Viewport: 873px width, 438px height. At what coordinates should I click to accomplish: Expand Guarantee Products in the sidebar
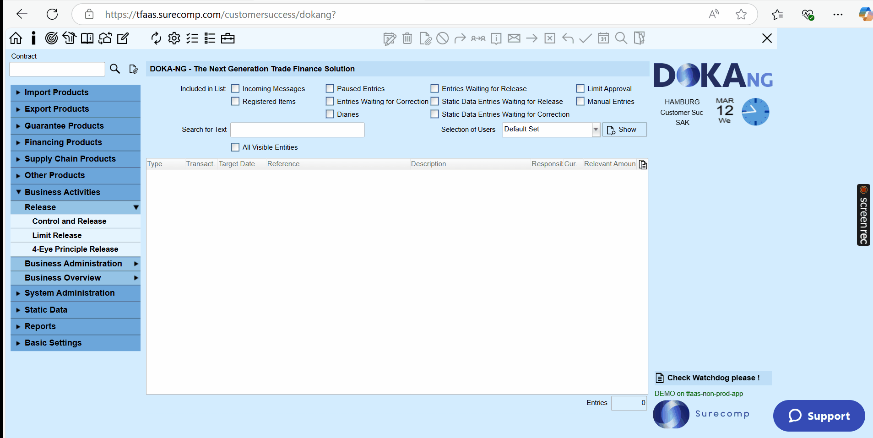(x=76, y=126)
